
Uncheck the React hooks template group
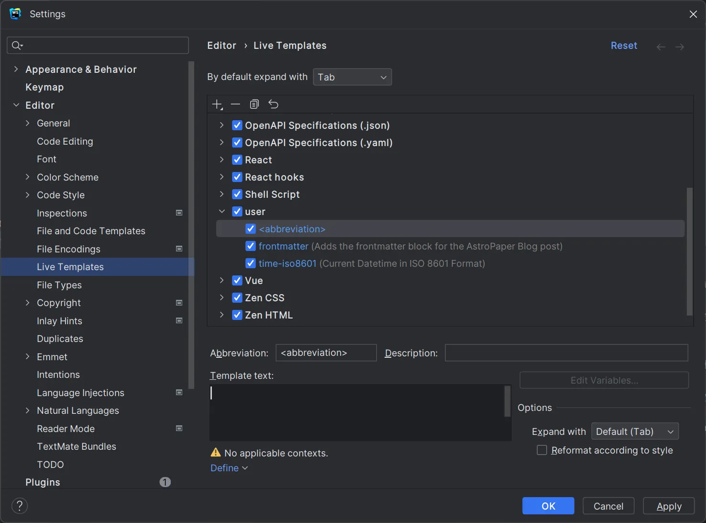click(x=237, y=177)
